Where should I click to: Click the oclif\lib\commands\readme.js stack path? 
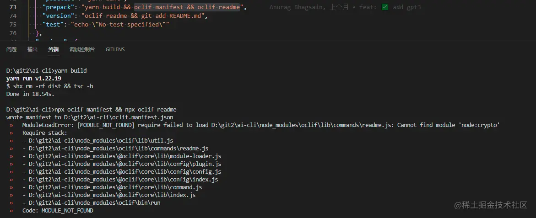[119, 149]
